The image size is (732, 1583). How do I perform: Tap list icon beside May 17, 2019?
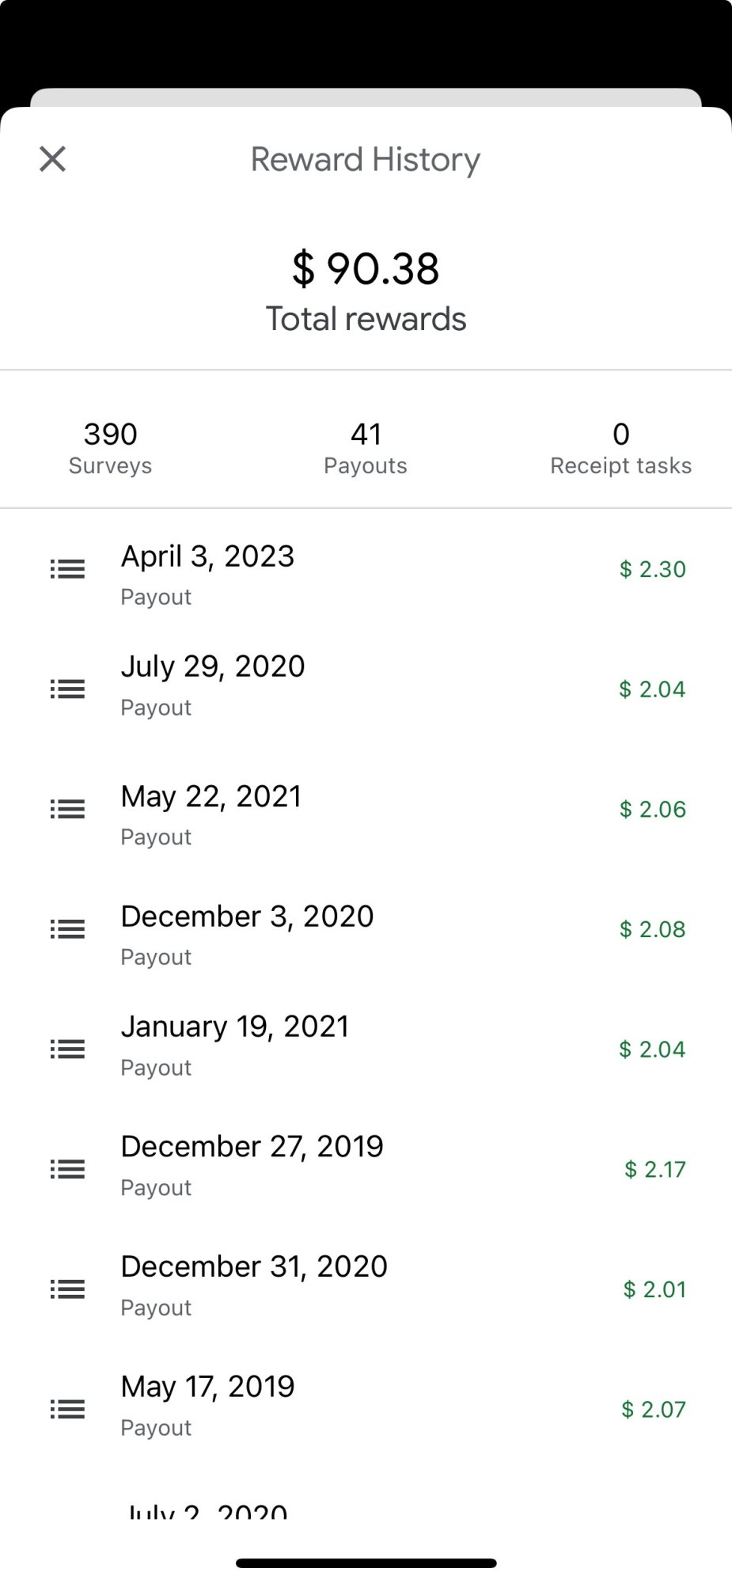pyautogui.click(x=67, y=1410)
